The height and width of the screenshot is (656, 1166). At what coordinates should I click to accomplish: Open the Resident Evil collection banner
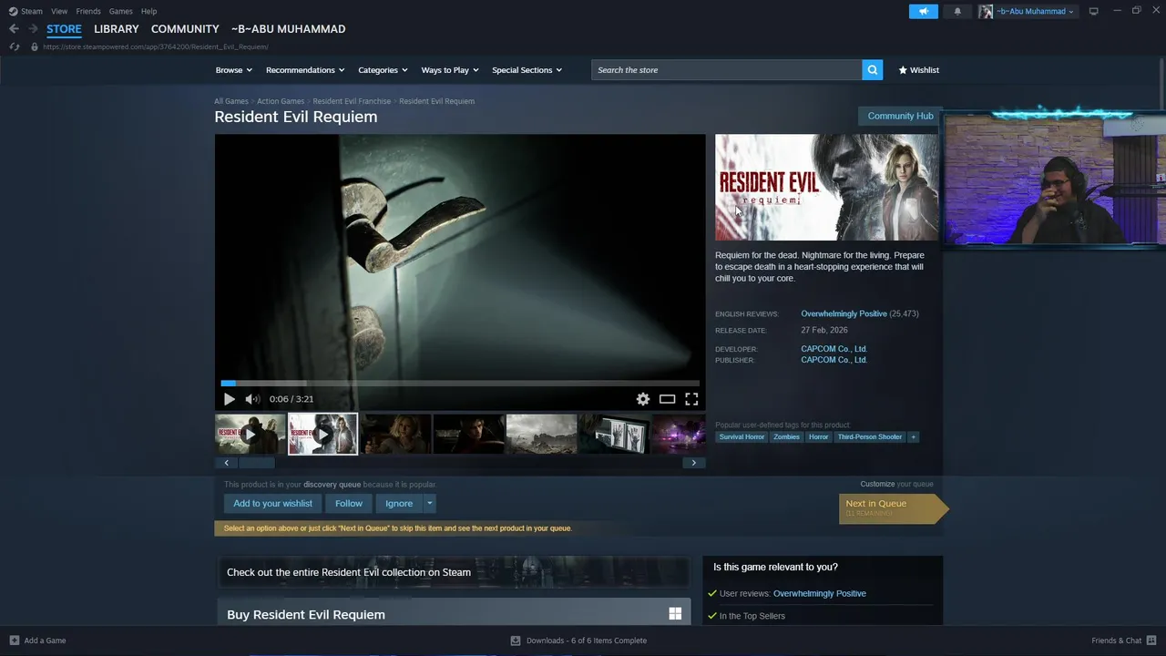coord(453,572)
